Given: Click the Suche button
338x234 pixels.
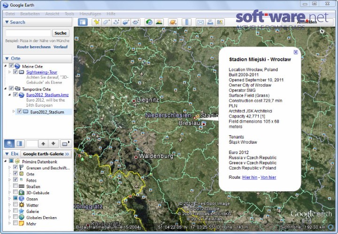Looking at the screenshot, I should point(61,33).
